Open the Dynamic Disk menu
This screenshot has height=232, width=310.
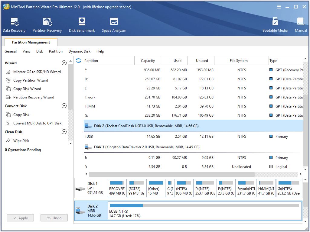[x=80, y=51]
